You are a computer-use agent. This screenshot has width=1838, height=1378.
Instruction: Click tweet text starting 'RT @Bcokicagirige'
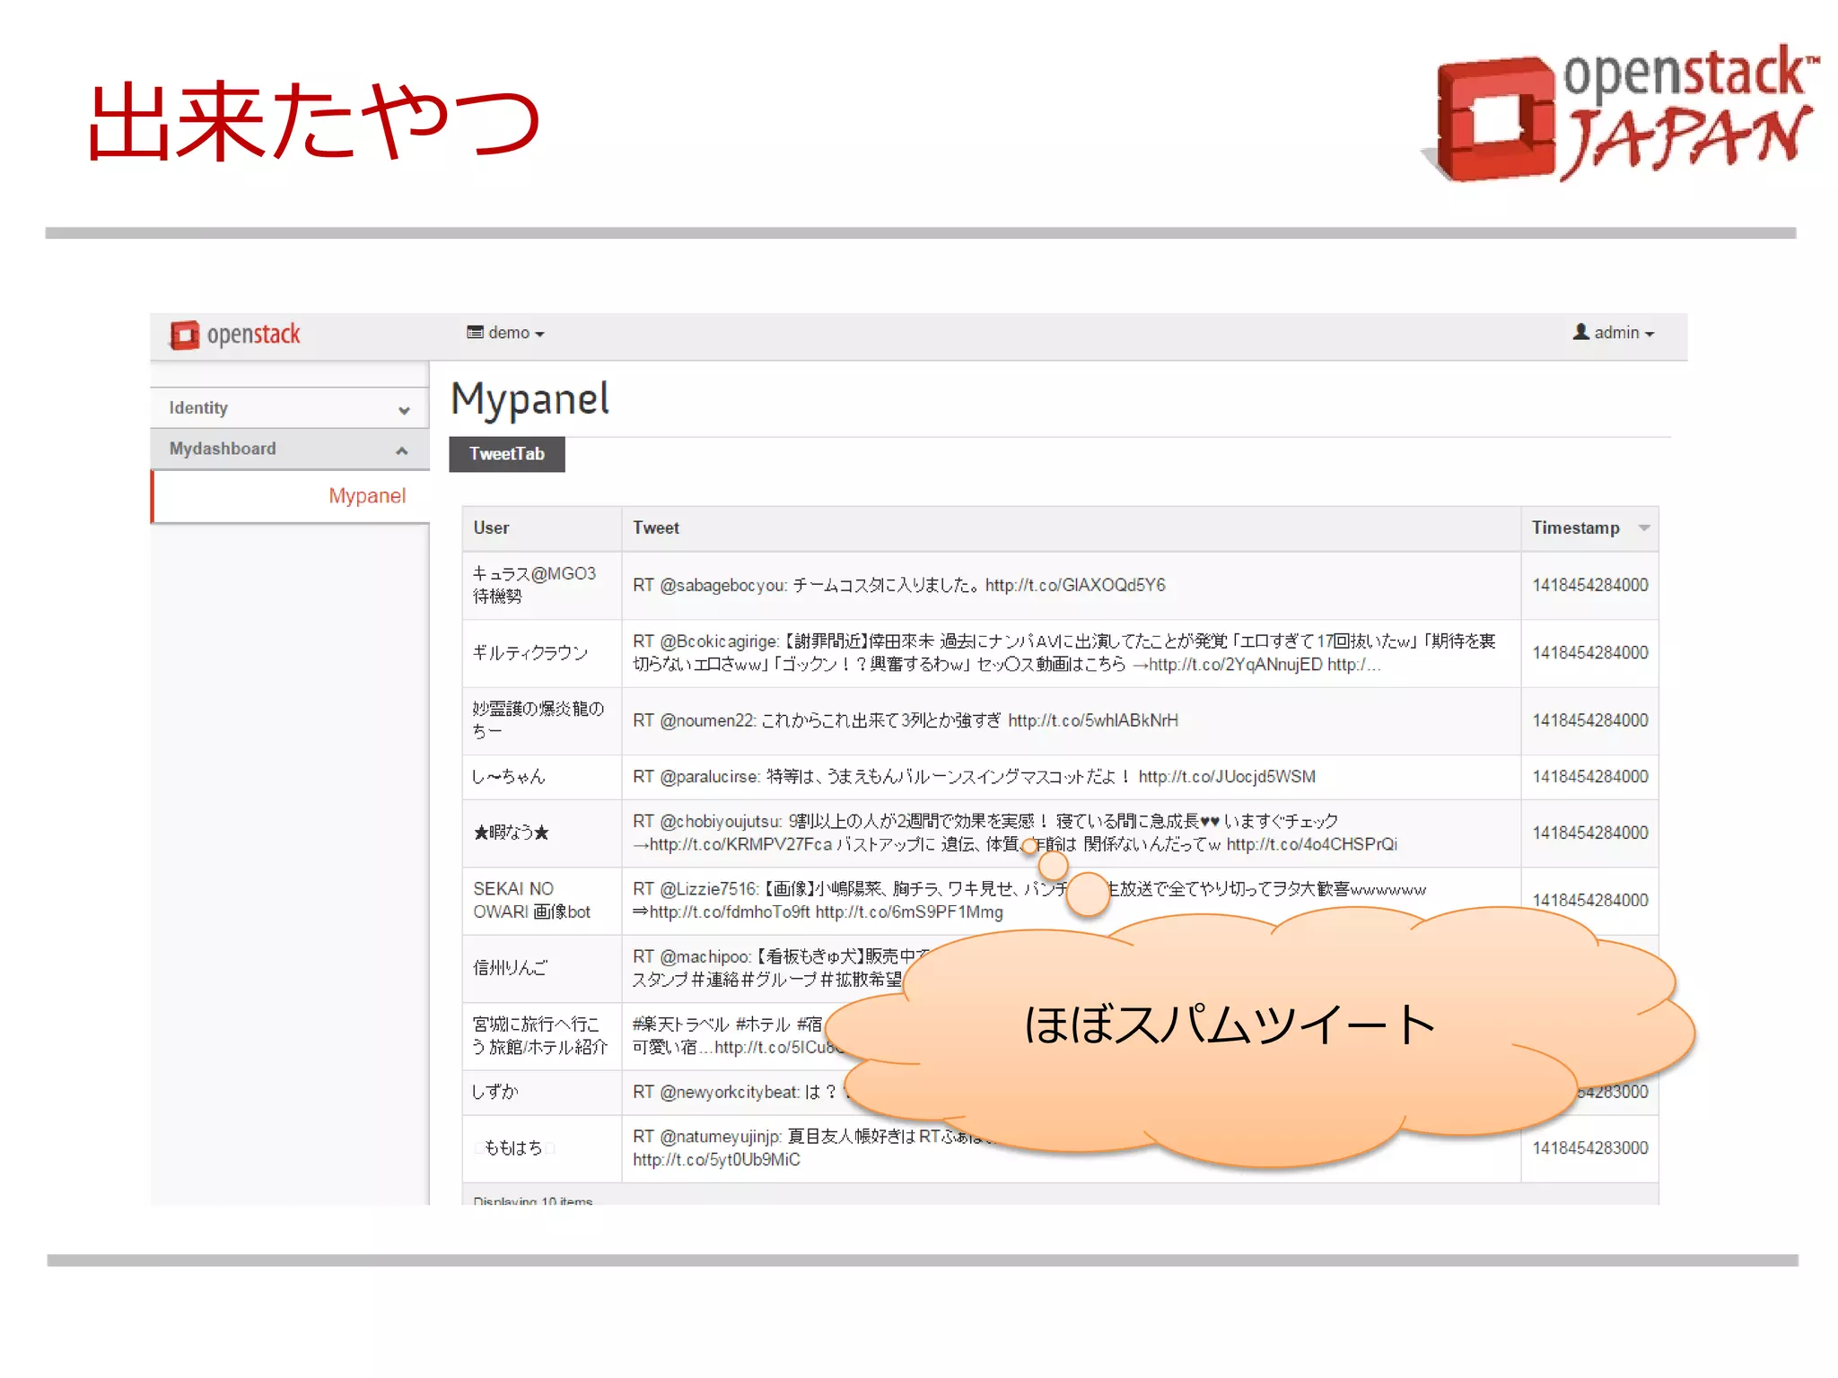(x=1064, y=653)
